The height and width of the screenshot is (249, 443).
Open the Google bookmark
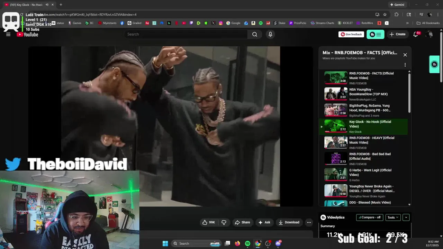pyautogui.click(x=233, y=23)
